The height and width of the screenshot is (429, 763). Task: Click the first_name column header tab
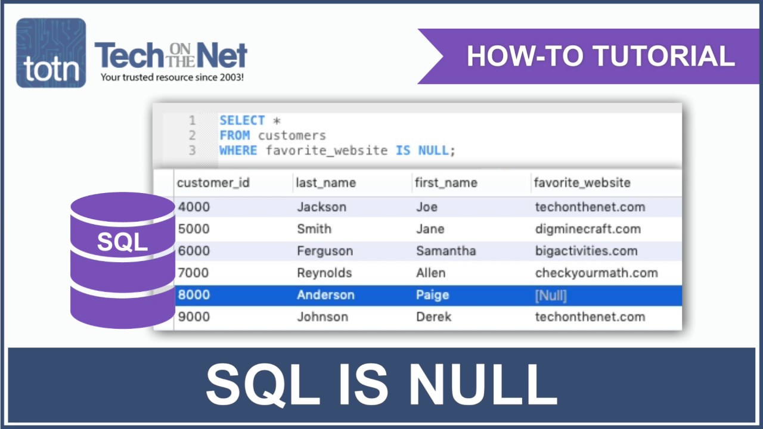click(445, 182)
